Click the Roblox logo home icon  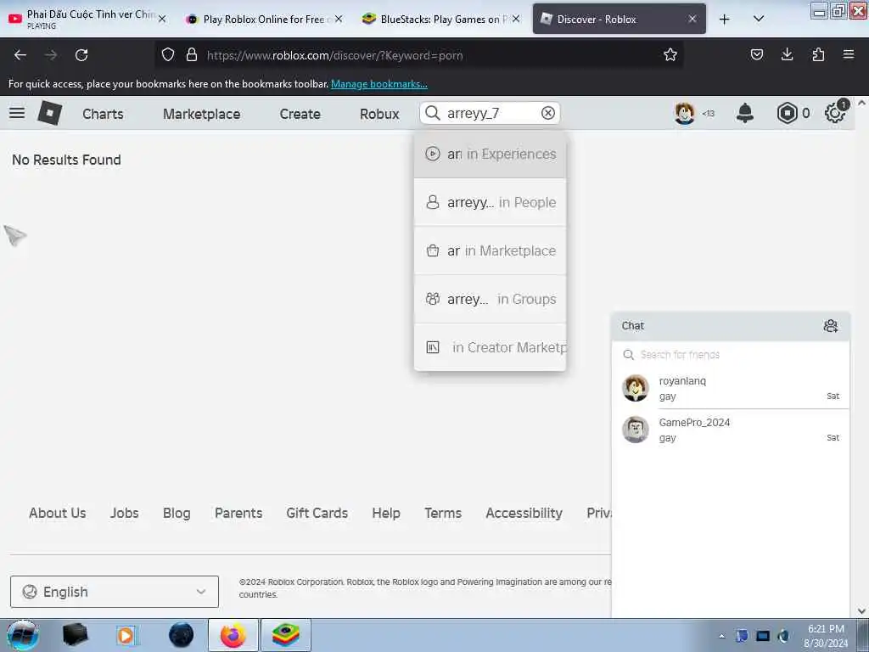point(50,113)
